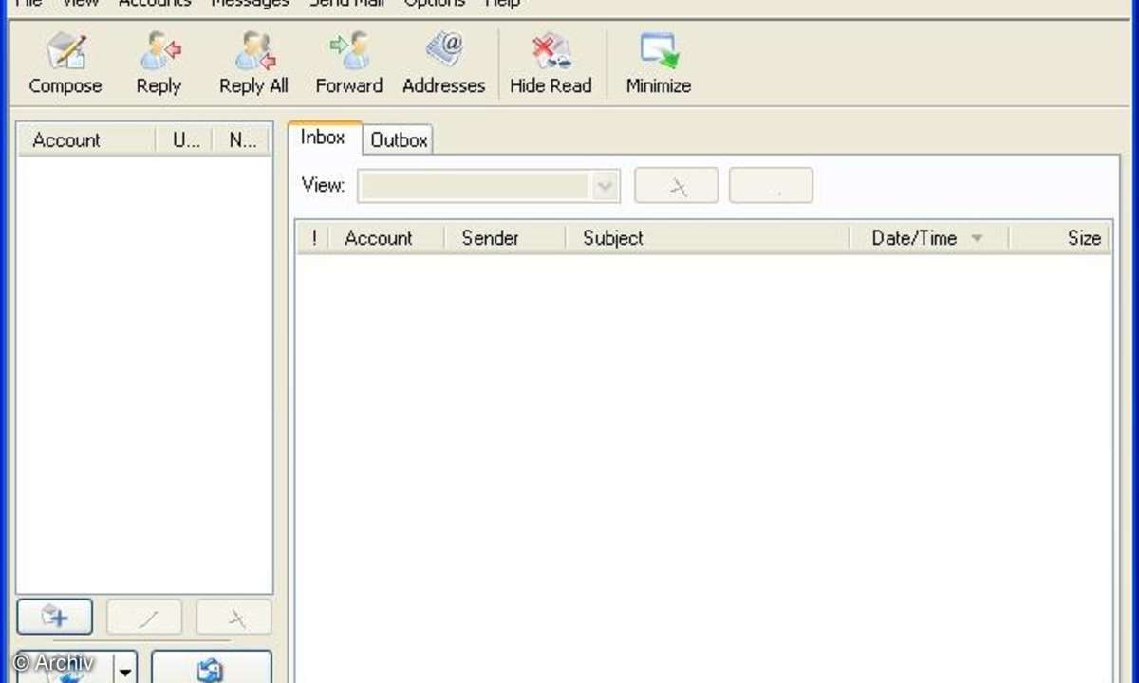Click the "N..." column header in accounts panel
Screen dimensions: 1139x683
(x=243, y=140)
